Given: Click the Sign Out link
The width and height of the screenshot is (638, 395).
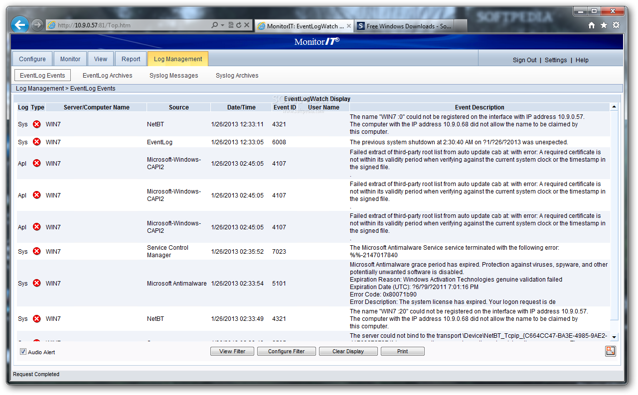Looking at the screenshot, I should [525, 60].
